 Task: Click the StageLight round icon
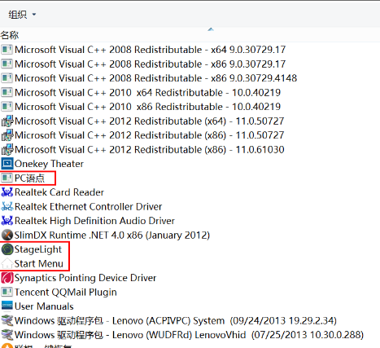coord(7,249)
